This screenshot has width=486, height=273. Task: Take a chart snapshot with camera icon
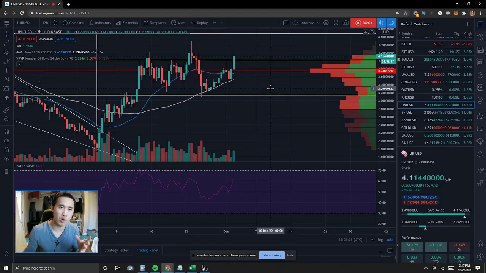tap(346, 23)
